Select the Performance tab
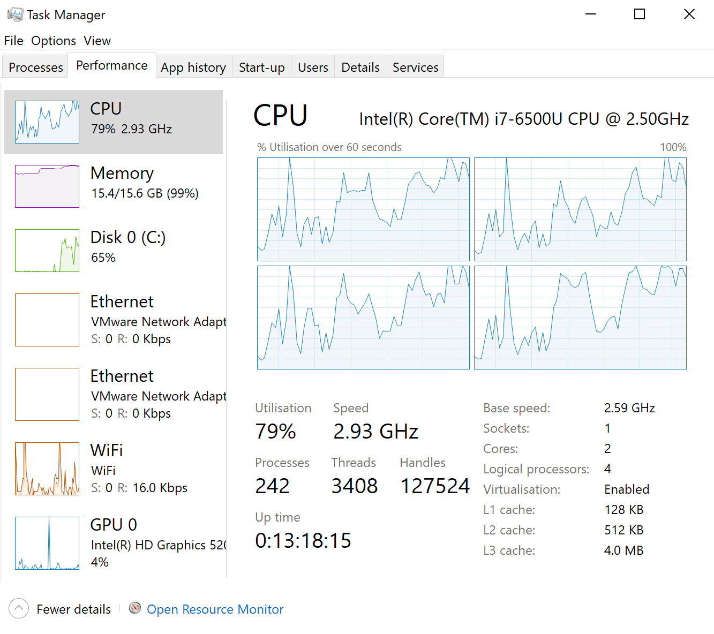The width and height of the screenshot is (714, 634). pyautogui.click(x=112, y=65)
